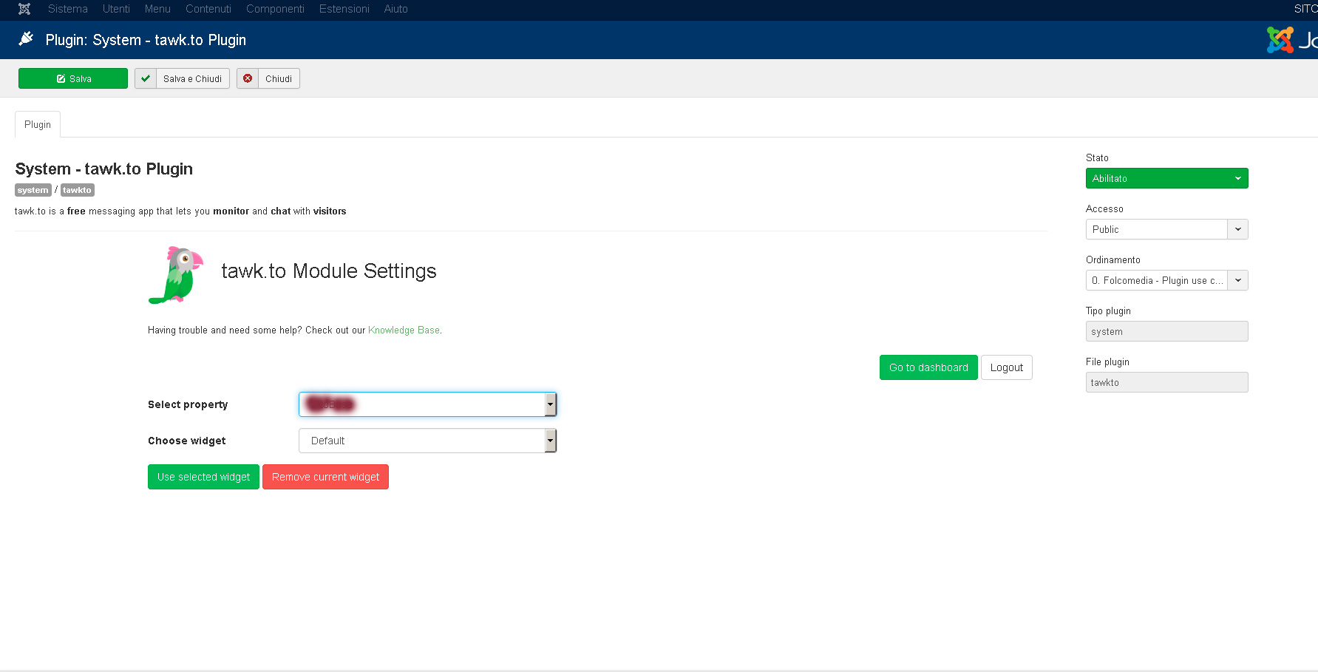Open the Accesso Public dropdown
The width and height of the screenshot is (1318, 672).
[1166, 229]
